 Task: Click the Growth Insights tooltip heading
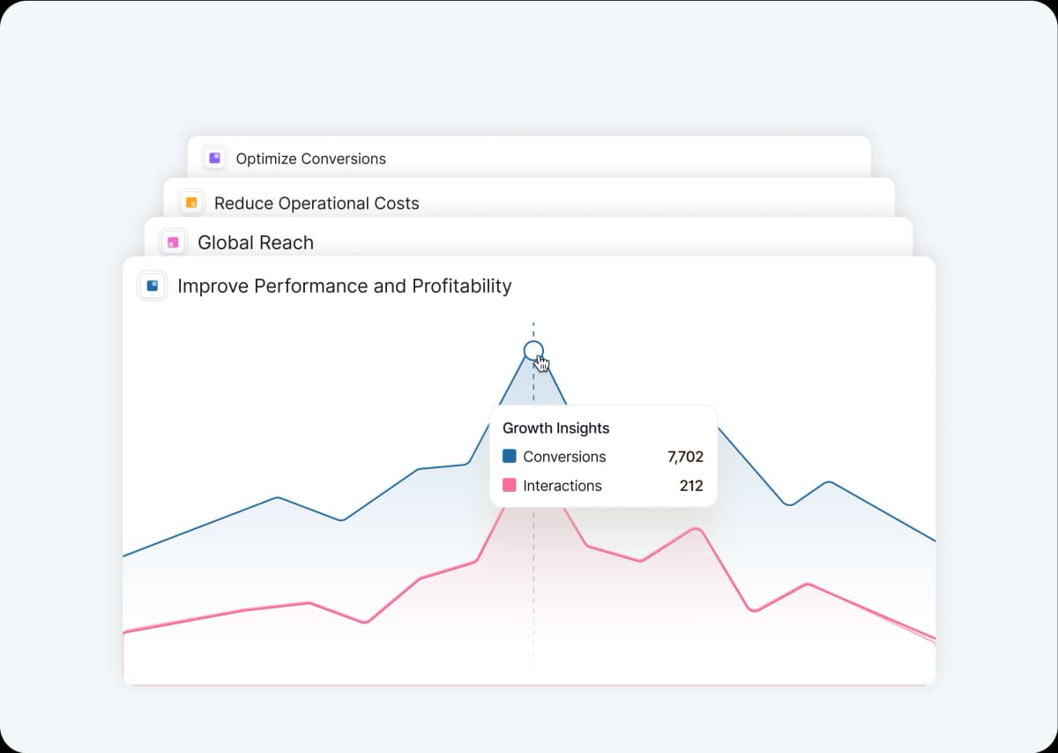(555, 429)
